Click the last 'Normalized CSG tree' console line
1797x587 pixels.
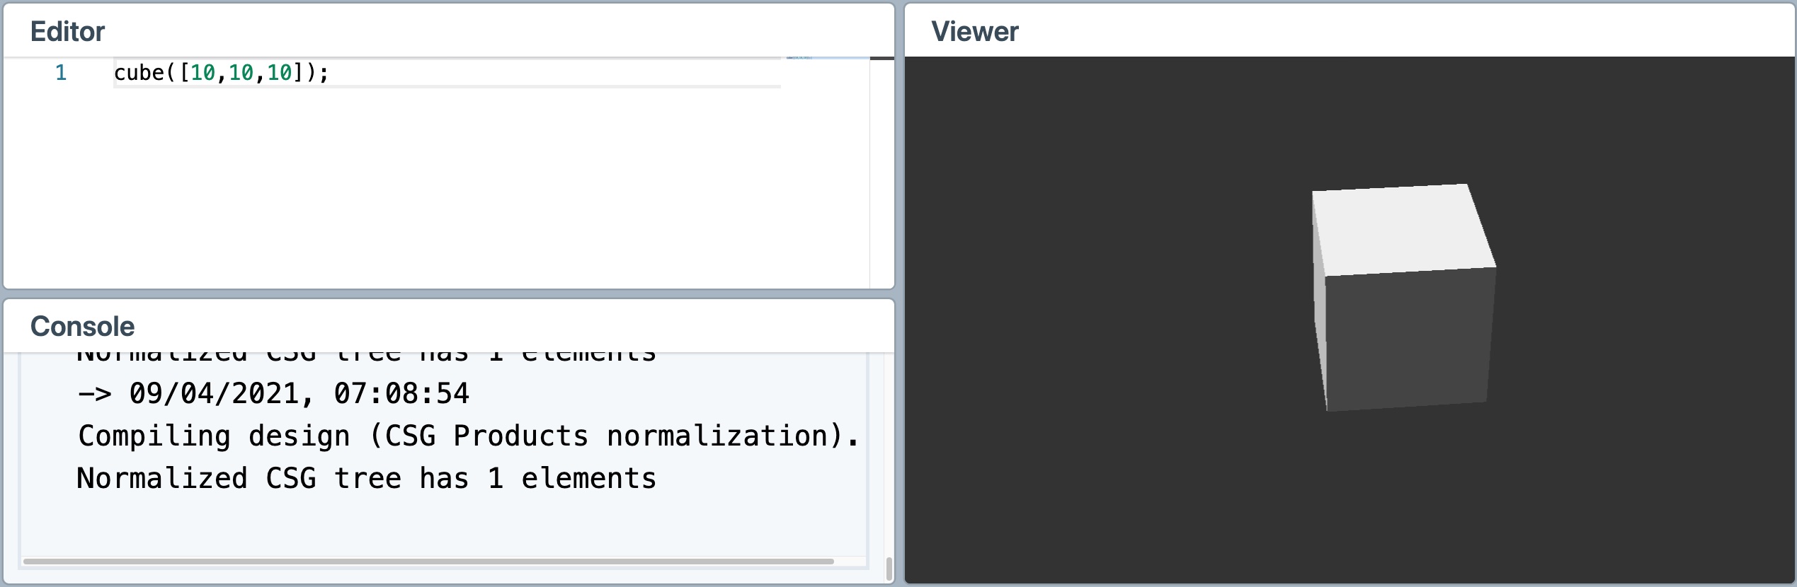click(x=367, y=479)
